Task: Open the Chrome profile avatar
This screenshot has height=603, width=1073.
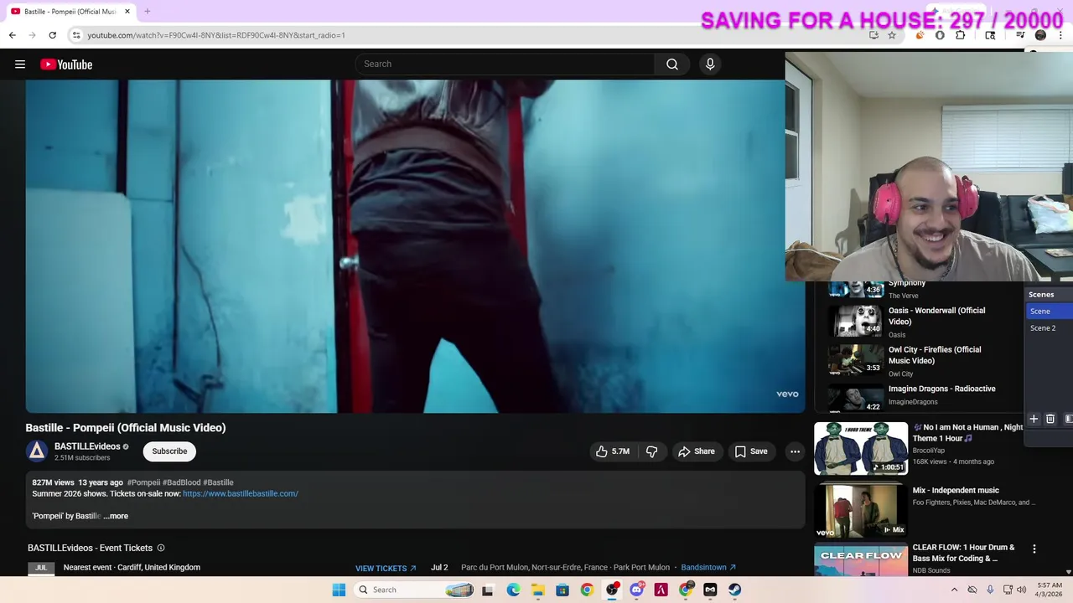Action: pos(1040,35)
